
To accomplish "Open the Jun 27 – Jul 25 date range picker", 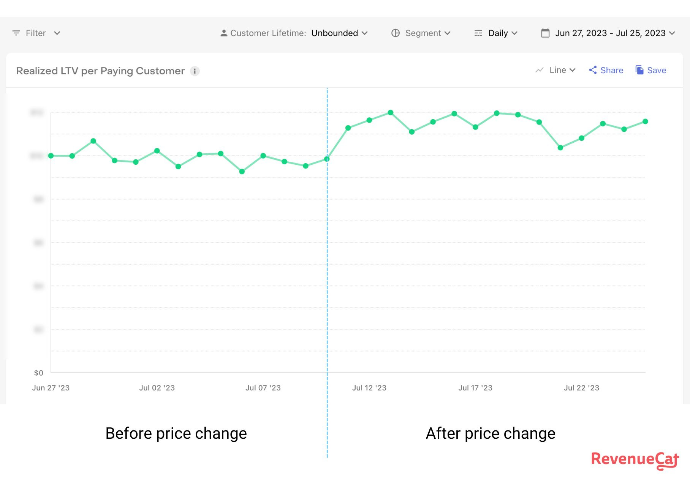I will click(x=615, y=33).
